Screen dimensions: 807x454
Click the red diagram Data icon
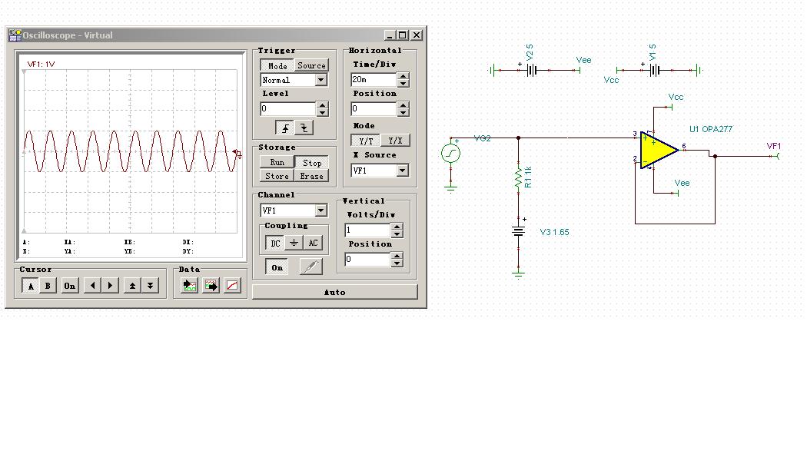coord(233,286)
